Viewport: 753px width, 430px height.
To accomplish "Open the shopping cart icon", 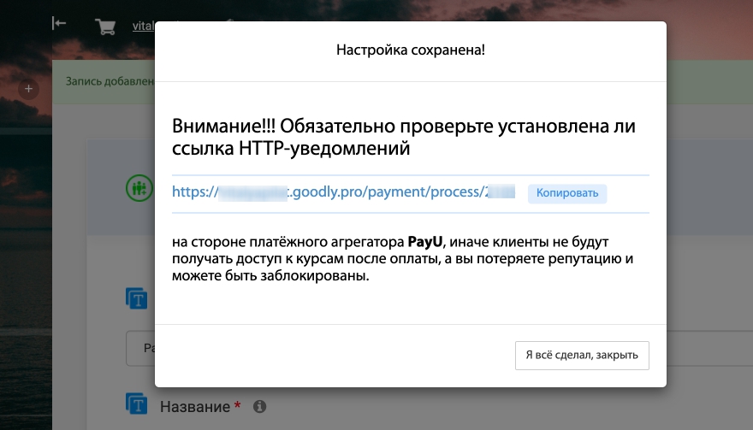I will [x=105, y=27].
